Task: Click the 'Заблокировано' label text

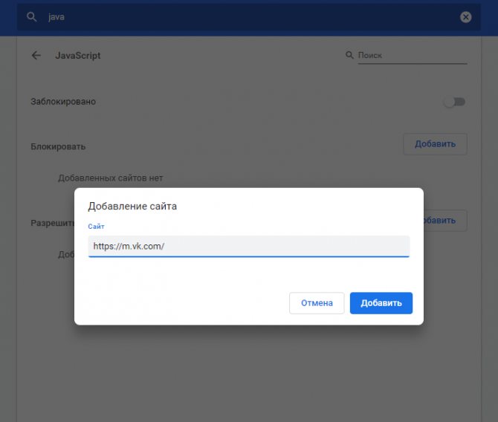Action: point(63,102)
